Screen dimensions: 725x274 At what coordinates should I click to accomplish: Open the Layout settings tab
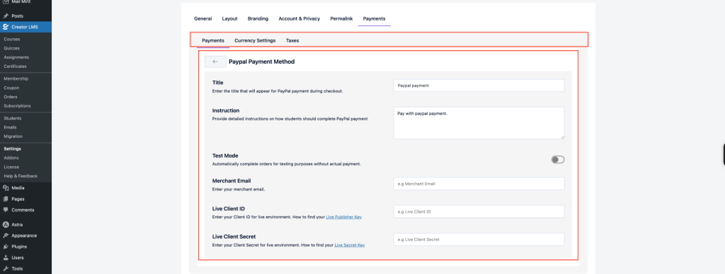tap(230, 18)
